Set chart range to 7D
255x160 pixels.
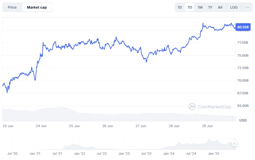point(190,7)
